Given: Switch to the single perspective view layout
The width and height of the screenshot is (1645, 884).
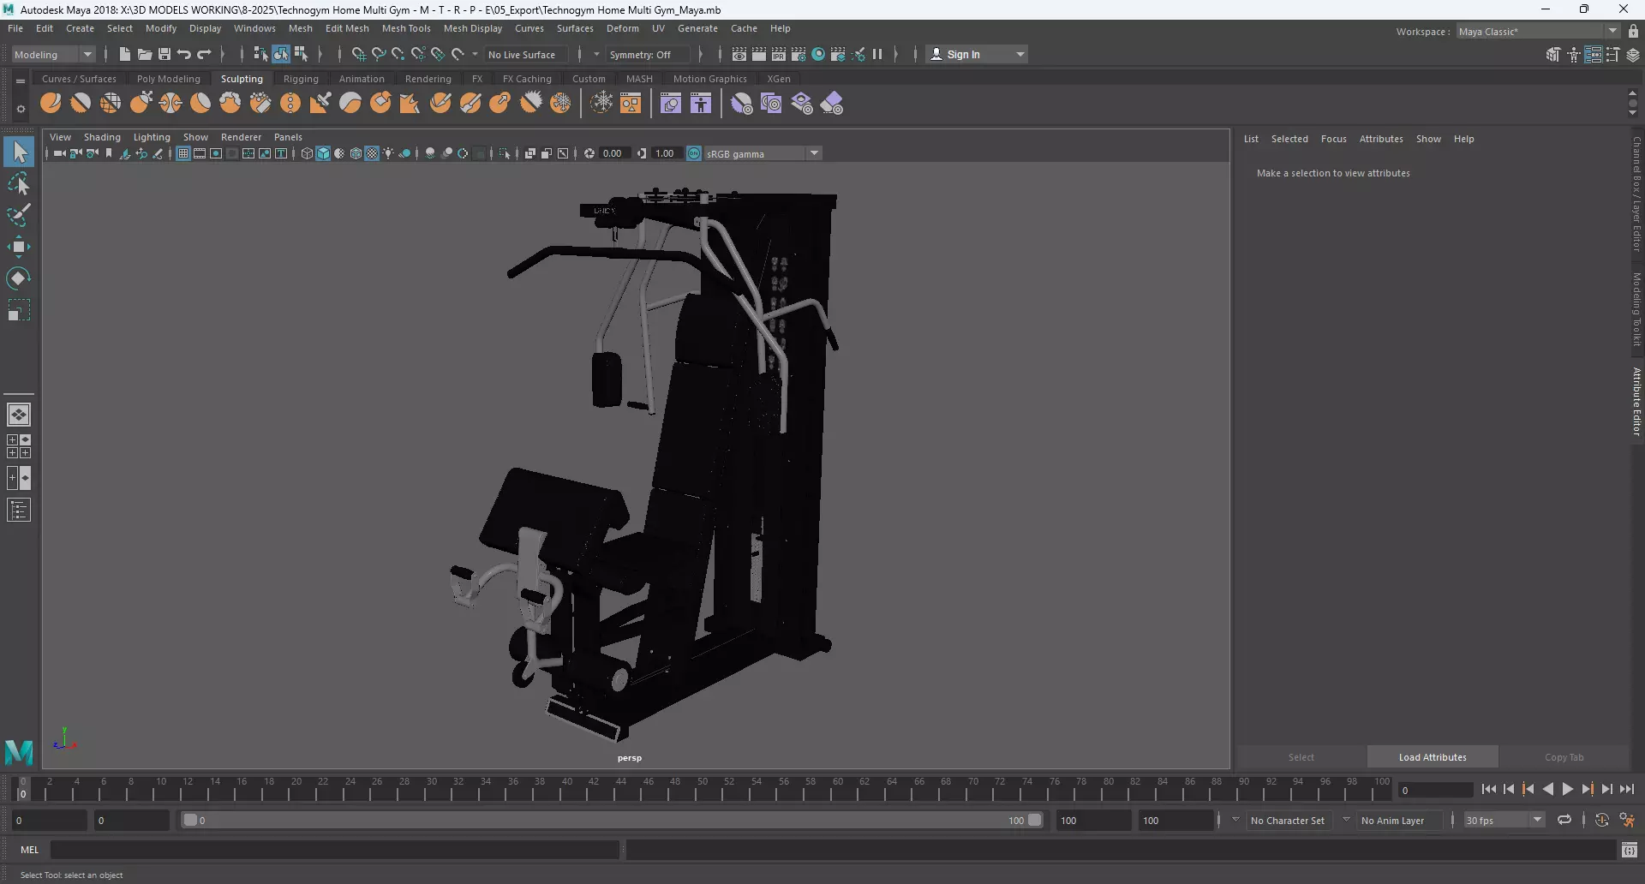Looking at the screenshot, I should coord(19,415).
